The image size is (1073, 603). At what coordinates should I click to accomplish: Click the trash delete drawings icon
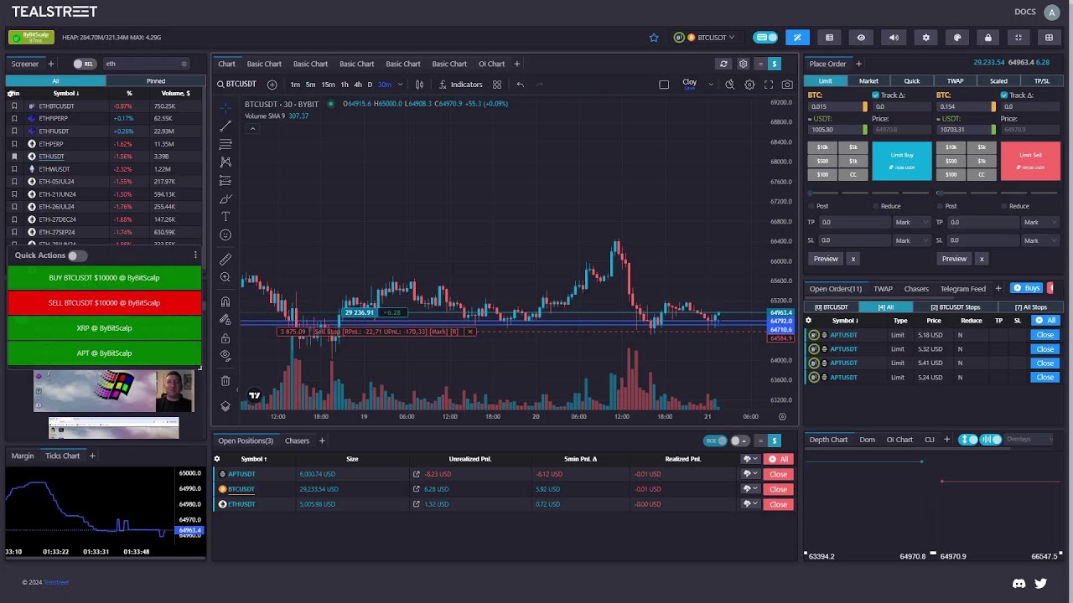click(x=225, y=381)
